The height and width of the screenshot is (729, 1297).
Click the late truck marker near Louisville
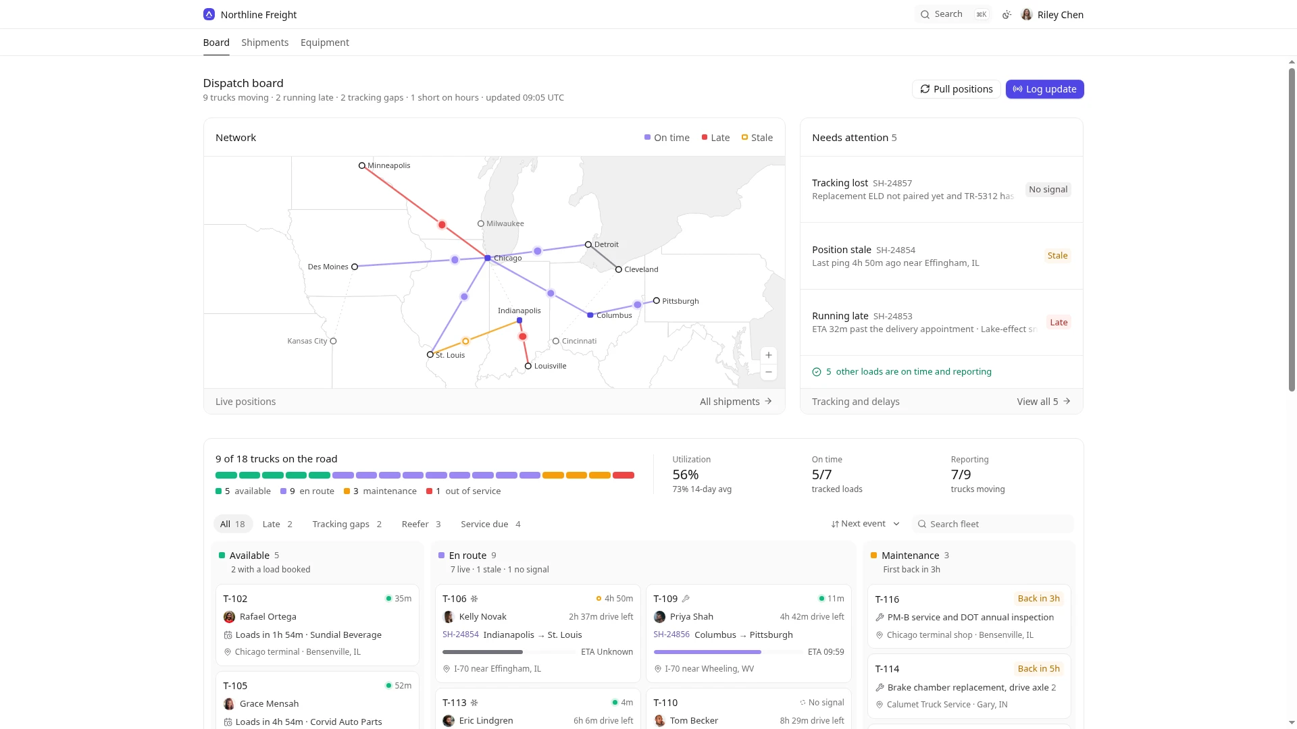[x=522, y=337]
